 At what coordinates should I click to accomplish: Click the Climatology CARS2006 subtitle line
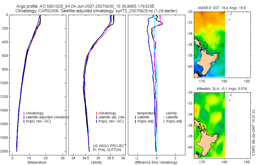[x=97, y=11]
